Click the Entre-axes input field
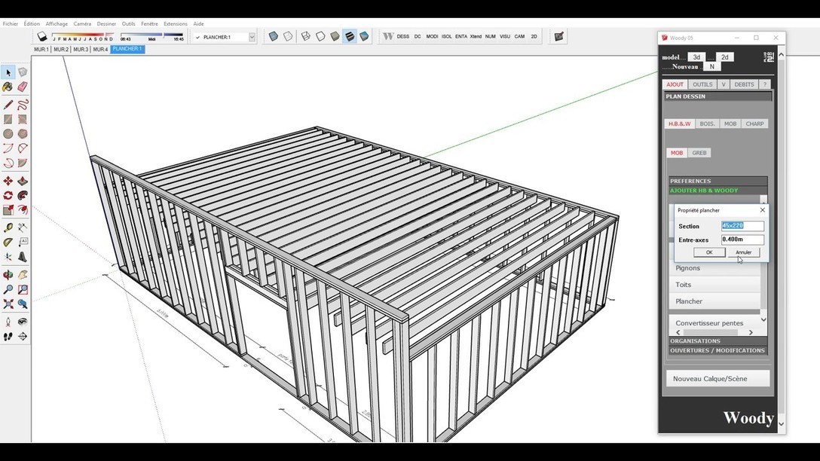820x461 pixels. coord(742,240)
